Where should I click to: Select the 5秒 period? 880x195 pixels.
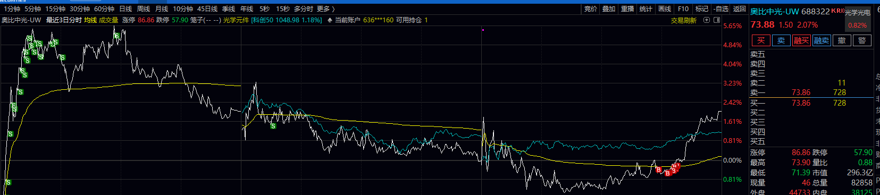264,9
